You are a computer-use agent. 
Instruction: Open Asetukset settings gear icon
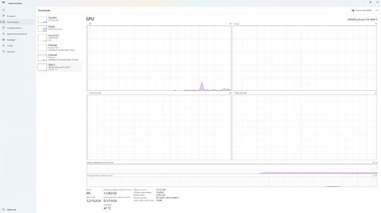tap(4, 209)
